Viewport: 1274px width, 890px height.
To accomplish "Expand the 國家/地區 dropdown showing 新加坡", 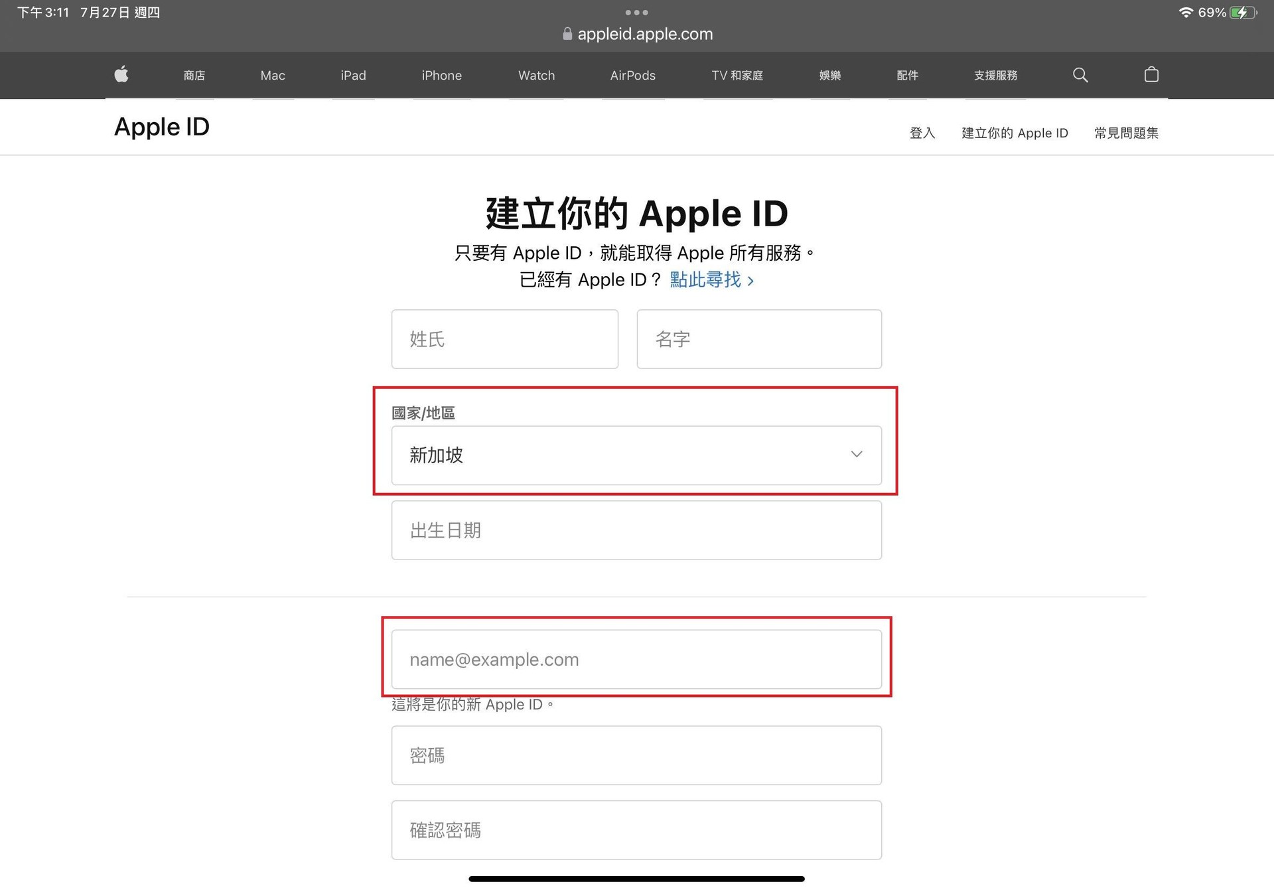I will click(636, 455).
